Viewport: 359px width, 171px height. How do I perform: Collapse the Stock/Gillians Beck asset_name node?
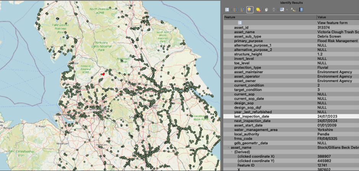(x=228, y=147)
